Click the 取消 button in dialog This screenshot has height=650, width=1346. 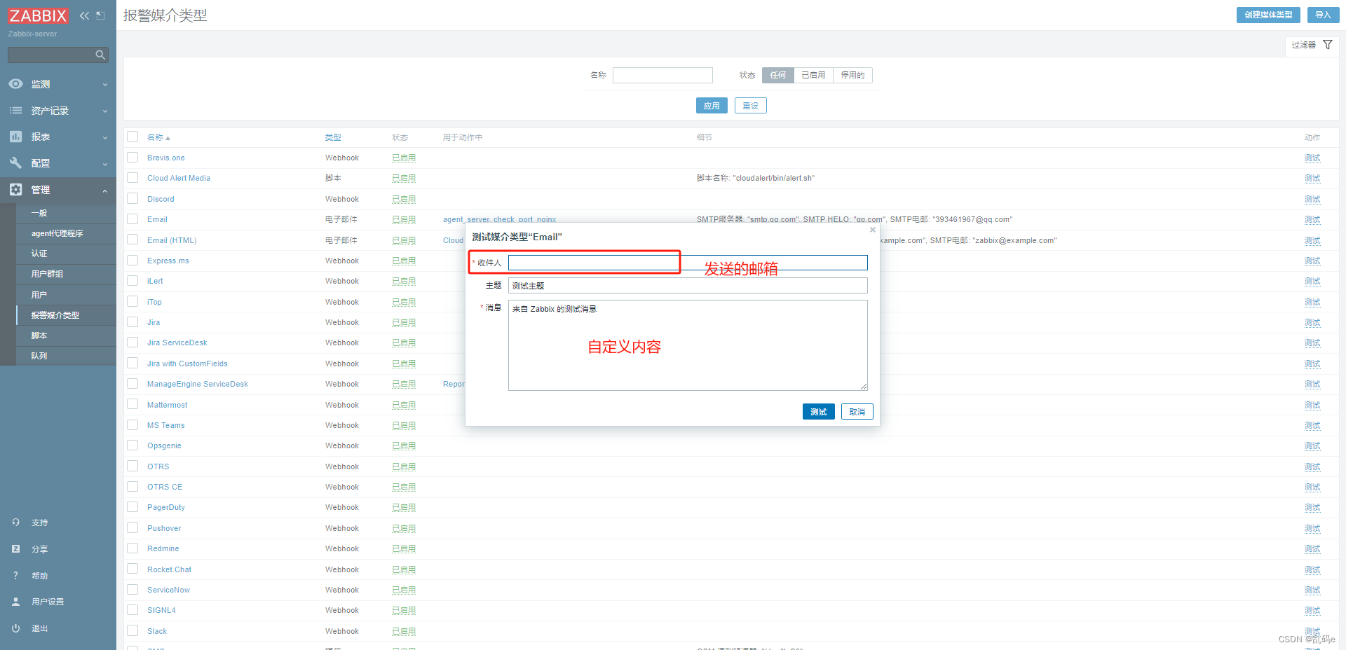(857, 412)
